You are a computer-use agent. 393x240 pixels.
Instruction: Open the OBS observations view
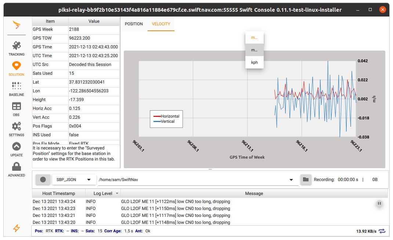(x=17, y=109)
